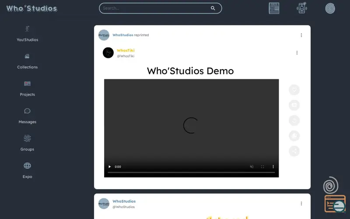Click the 0:00 video timestamp

[x=118, y=167]
